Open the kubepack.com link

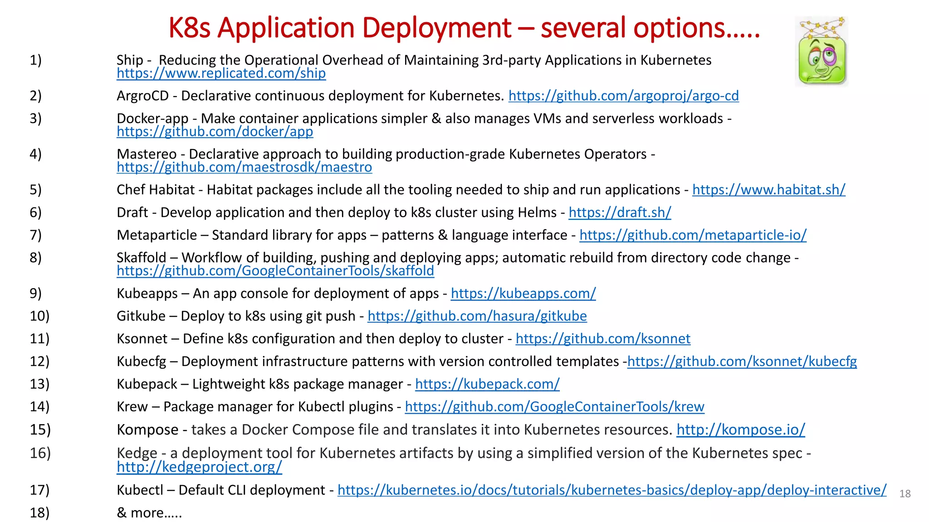point(488,384)
